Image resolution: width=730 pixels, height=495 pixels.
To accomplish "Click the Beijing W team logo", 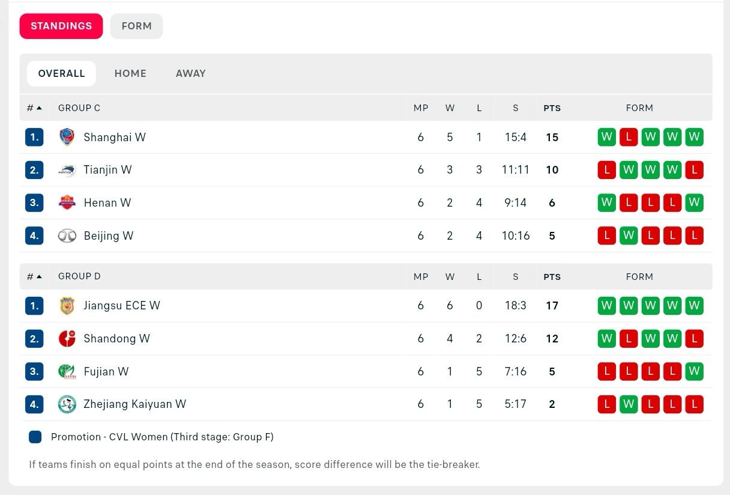I will 67,235.
